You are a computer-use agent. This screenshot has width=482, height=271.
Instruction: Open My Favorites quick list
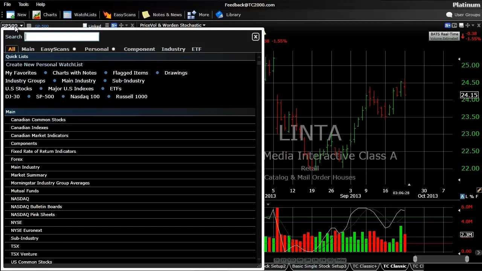21,73
